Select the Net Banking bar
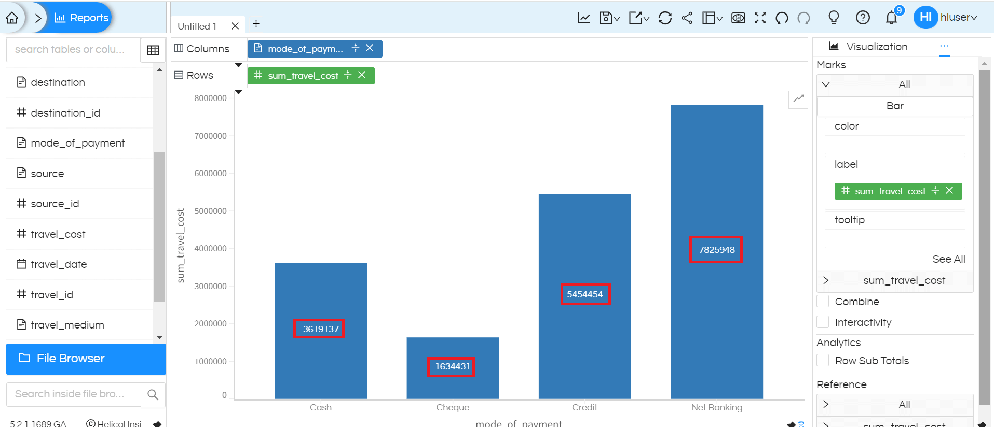The height and width of the screenshot is (428, 994). pyautogui.click(x=717, y=252)
